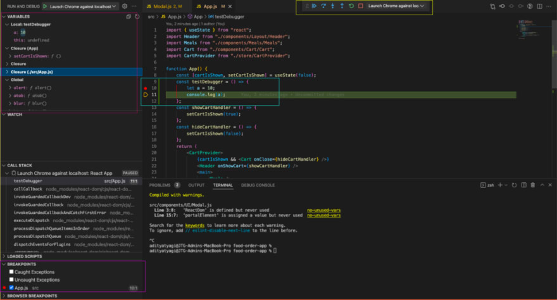Collapse all variables icon
This screenshot has height=300, width=557.
pyautogui.click(x=128, y=16)
